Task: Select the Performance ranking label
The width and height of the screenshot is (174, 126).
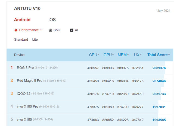Action: tap(29, 30)
